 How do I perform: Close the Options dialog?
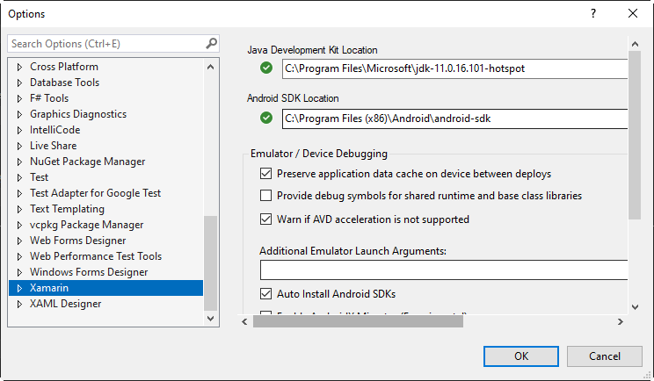(x=633, y=13)
